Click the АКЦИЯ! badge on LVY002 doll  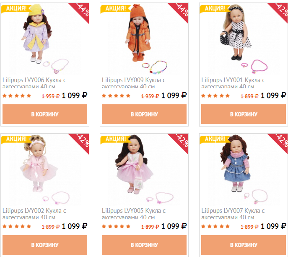tap(16, 139)
